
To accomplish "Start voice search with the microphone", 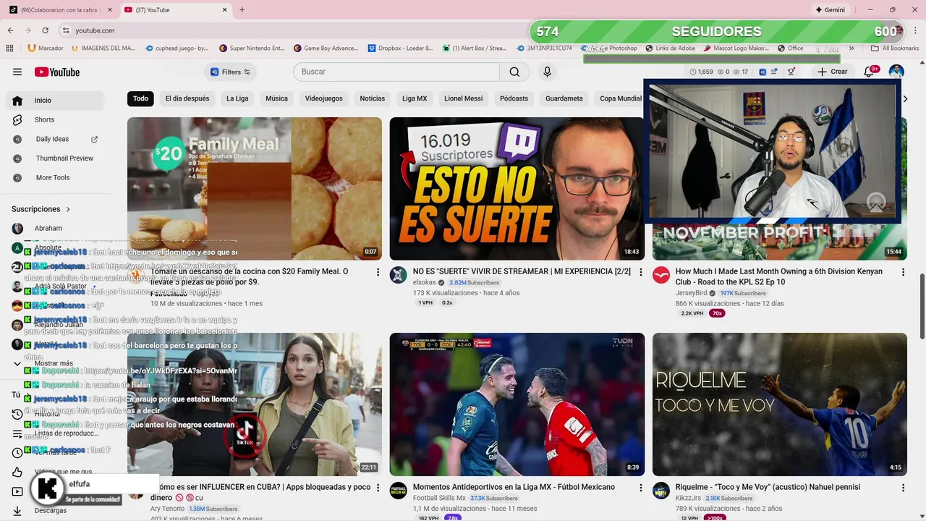I will click(x=547, y=72).
